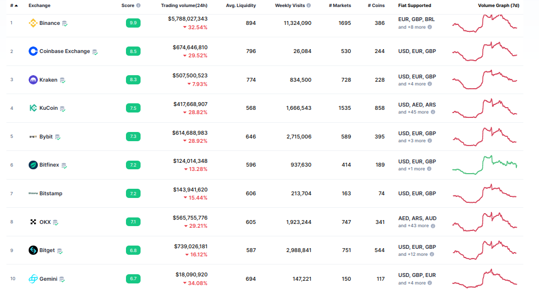The height and width of the screenshot is (291, 539).
Task: Click the proof-of-reserves badge beside Coinbase Exchange
Action: click(95, 52)
